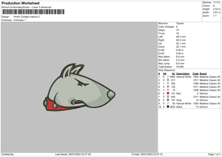The image size is (222, 157).
Task: Click the color swatch in stop row 3
Action: click(x=168, y=83)
